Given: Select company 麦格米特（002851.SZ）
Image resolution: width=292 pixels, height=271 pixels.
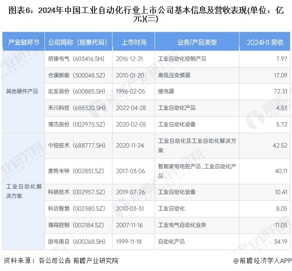Looking at the screenshot, I should [x=76, y=171].
